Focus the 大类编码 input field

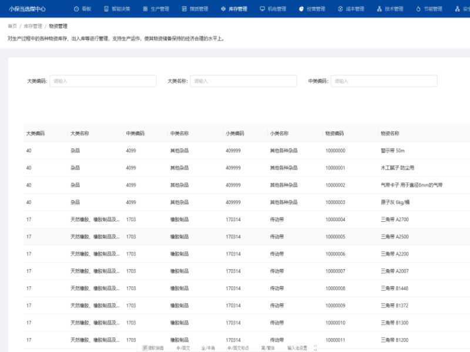pos(103,81)
